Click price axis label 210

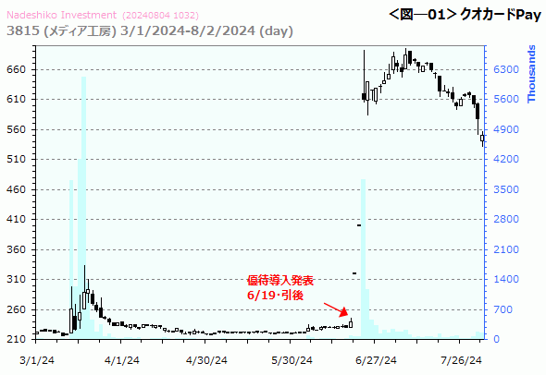tap(16, 339)
